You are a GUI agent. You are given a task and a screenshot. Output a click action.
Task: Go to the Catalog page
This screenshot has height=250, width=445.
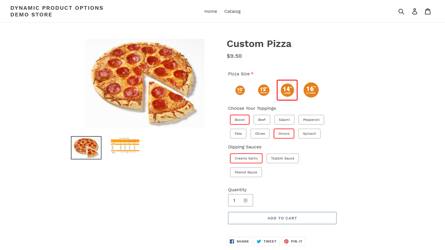232,11
